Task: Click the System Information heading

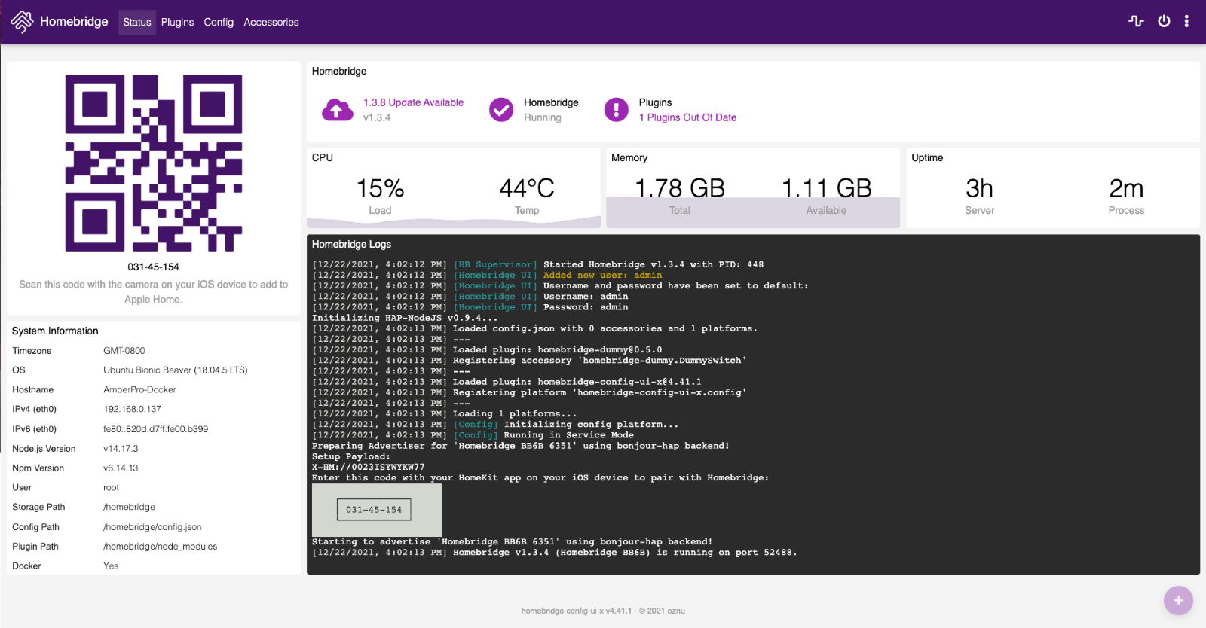Action: (x=55, y=331)
